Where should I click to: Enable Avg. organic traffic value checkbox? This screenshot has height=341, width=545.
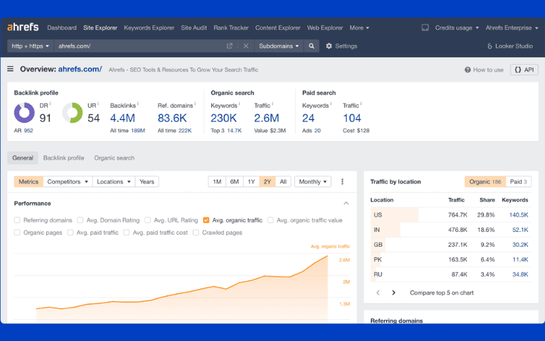(x=270, y=220)
